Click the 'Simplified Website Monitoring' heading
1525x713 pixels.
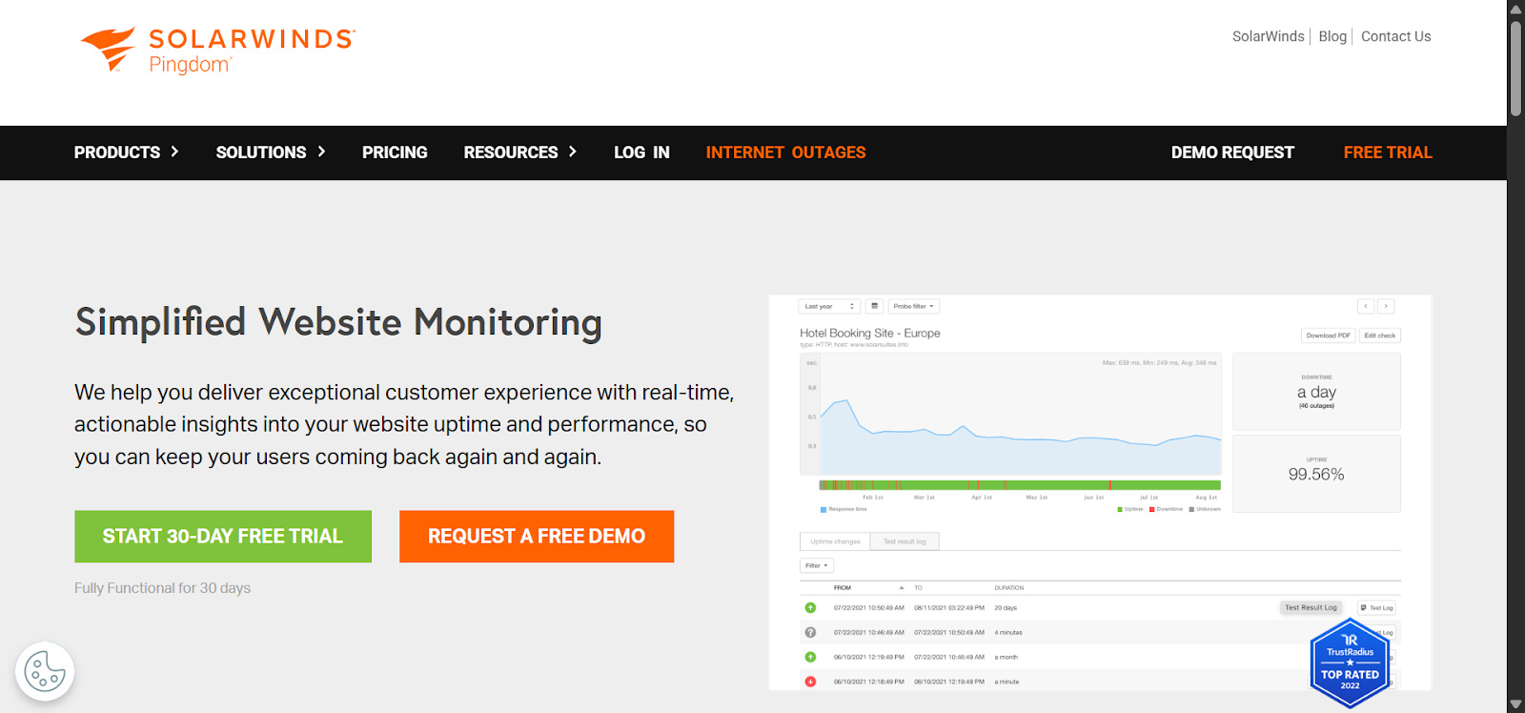[x=338, y=322]
